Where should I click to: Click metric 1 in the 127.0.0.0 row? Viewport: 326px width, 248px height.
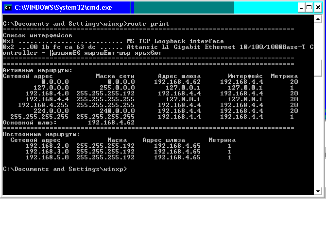click(292, 88)
